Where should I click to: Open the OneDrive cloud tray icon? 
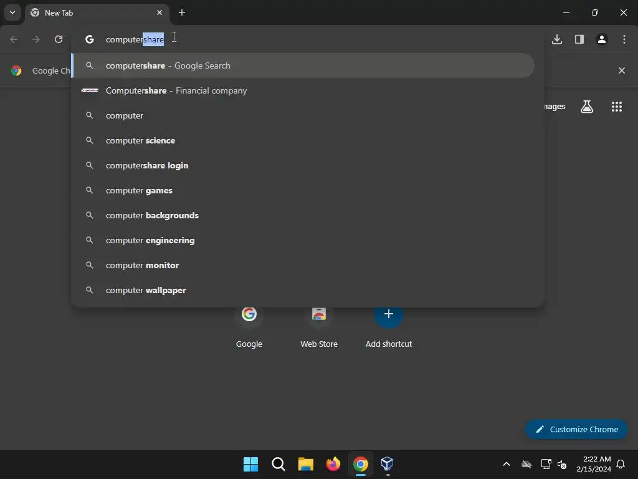click(x=526, y=464)
